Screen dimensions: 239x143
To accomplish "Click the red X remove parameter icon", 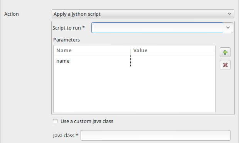I will click(x=225, y=65).
